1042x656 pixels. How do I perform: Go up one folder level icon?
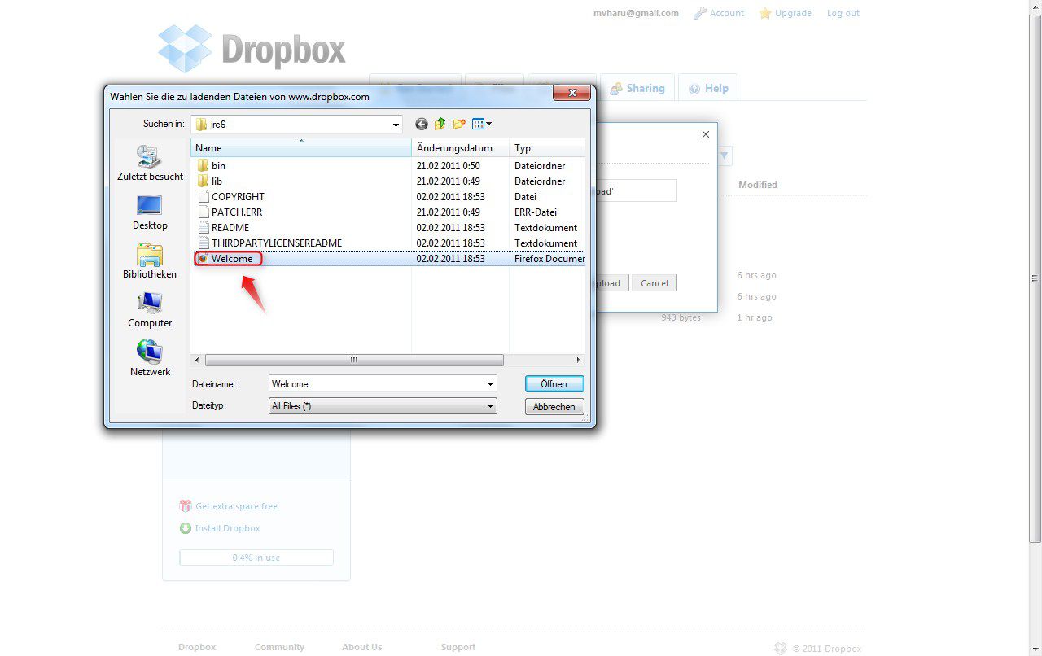coord(440,124)
